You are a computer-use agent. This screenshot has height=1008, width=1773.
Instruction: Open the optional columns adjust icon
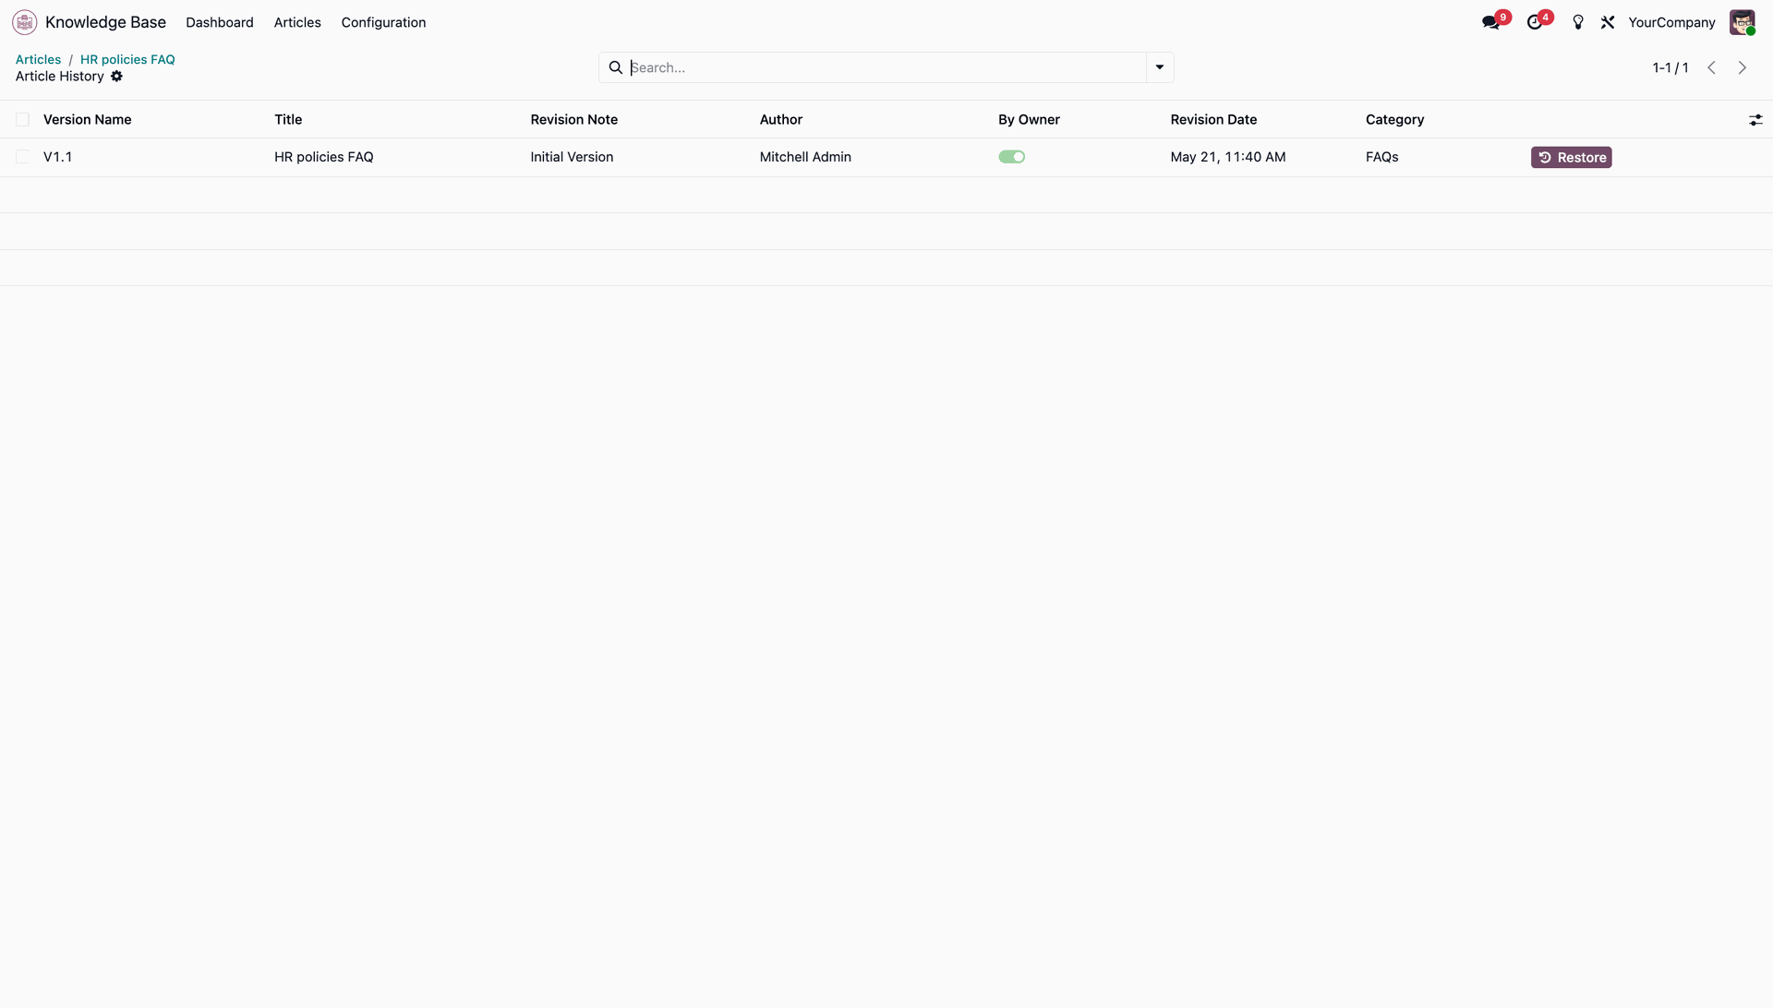click(x=1755, y=120)
